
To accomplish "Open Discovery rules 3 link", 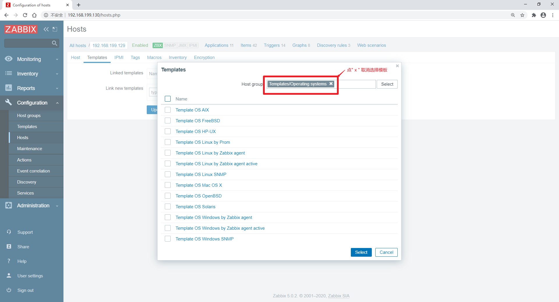I will coord(334,45).
